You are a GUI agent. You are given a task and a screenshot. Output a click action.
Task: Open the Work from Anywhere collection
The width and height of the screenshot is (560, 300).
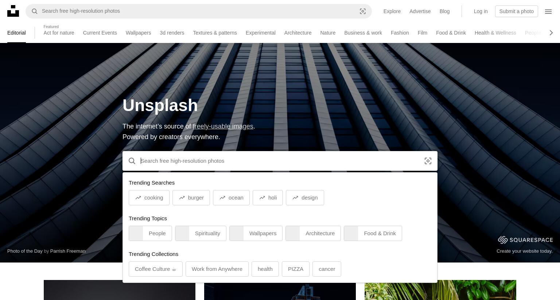[x=217, y=269]
